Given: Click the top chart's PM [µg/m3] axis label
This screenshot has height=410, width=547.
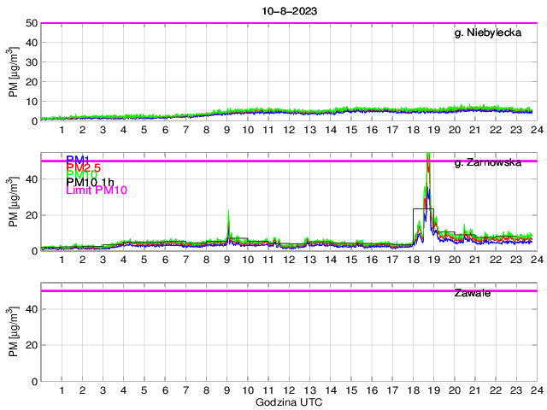Looking at the screenshot, I should point(13,72).
